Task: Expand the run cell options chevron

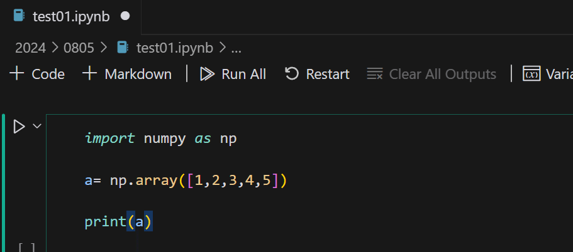Action: (x=36, y=126)
